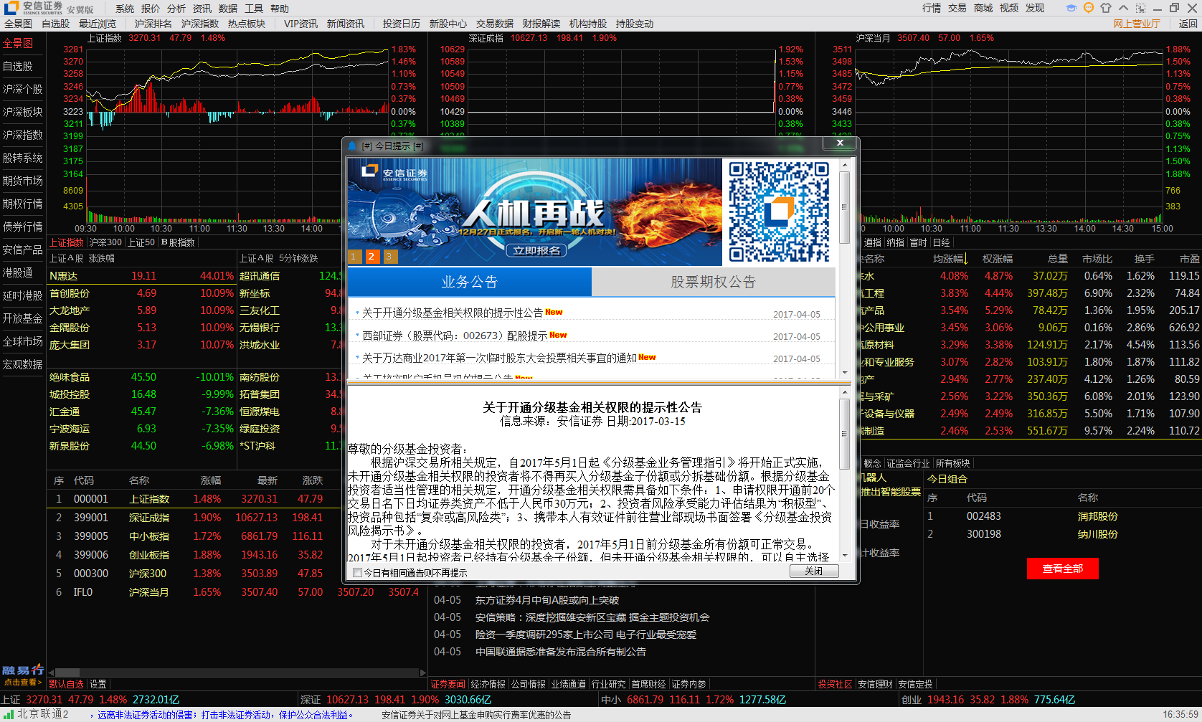The height and width of the screenshot is (722, 1202).
Task: Switch to the 交易 section in title bar
Action: pyautogui.click(x=957, y=8)
